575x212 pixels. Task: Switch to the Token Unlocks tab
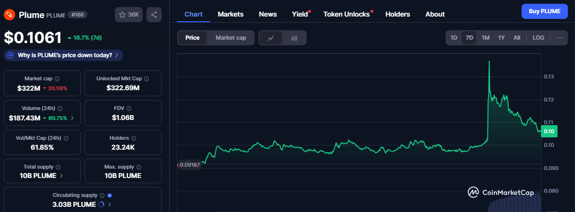(x=346, y=14)
